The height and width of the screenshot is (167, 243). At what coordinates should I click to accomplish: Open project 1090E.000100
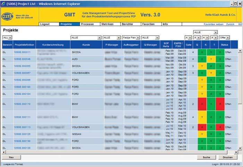pyautogui.click(x=22, y=87)
